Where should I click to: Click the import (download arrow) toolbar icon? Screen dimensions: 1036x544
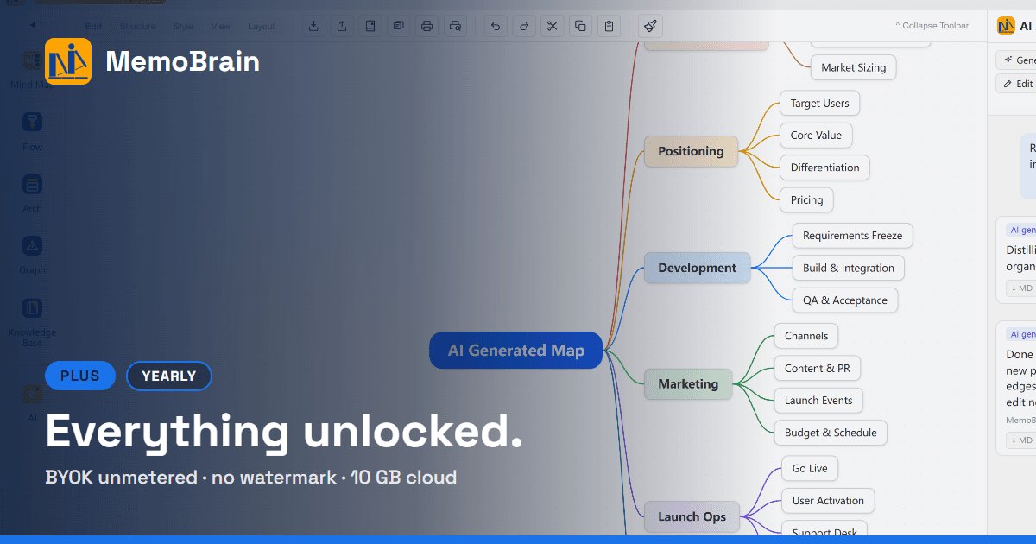[x=313, y=26]
